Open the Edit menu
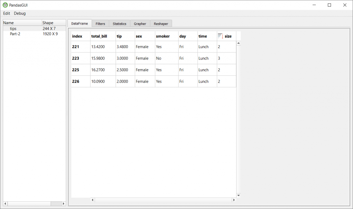 click(7, 13)
